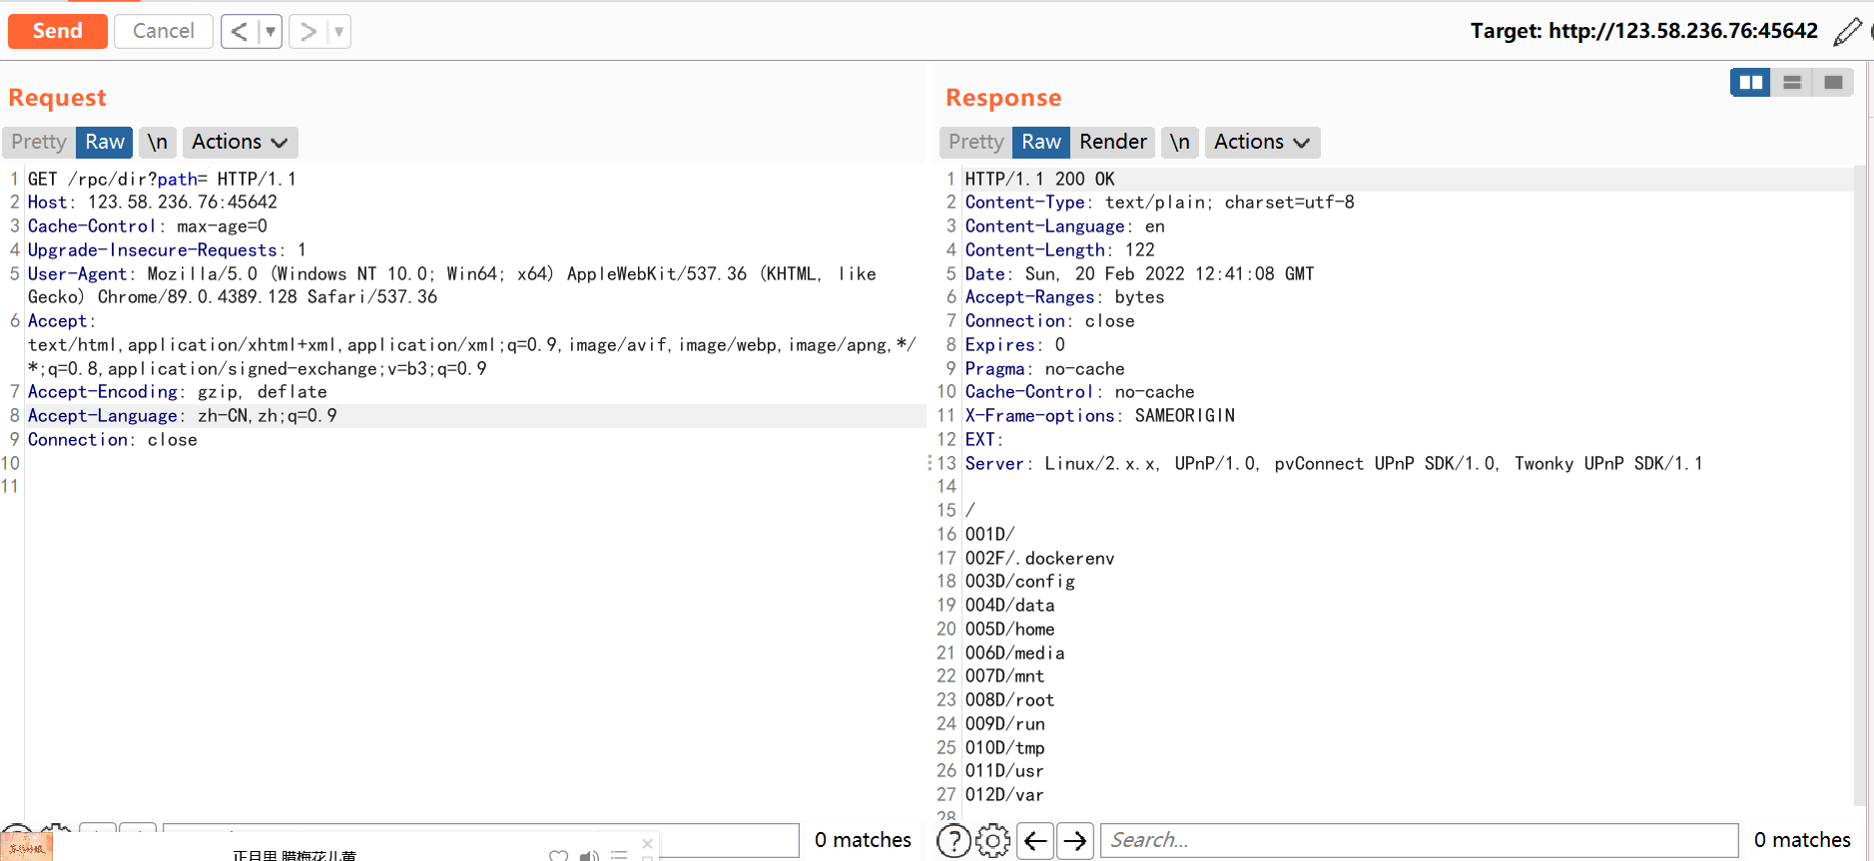Switch Request view to Raw tab
1874x861 pixels.
(x=105, y=142)
